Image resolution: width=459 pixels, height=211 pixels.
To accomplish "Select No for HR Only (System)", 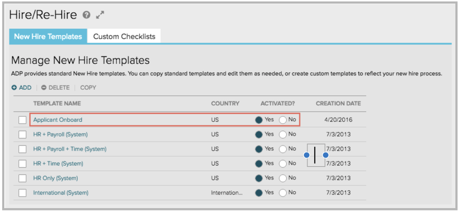I will [x=282, y=178].
